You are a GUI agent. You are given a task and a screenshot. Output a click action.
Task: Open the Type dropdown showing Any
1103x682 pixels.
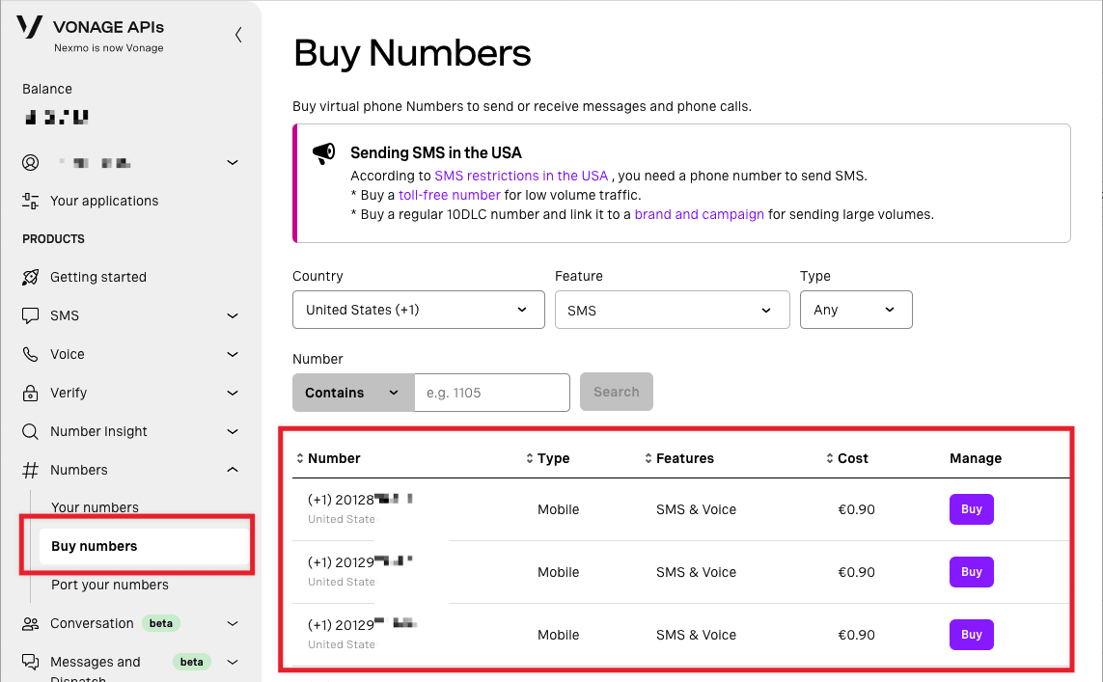855,310
